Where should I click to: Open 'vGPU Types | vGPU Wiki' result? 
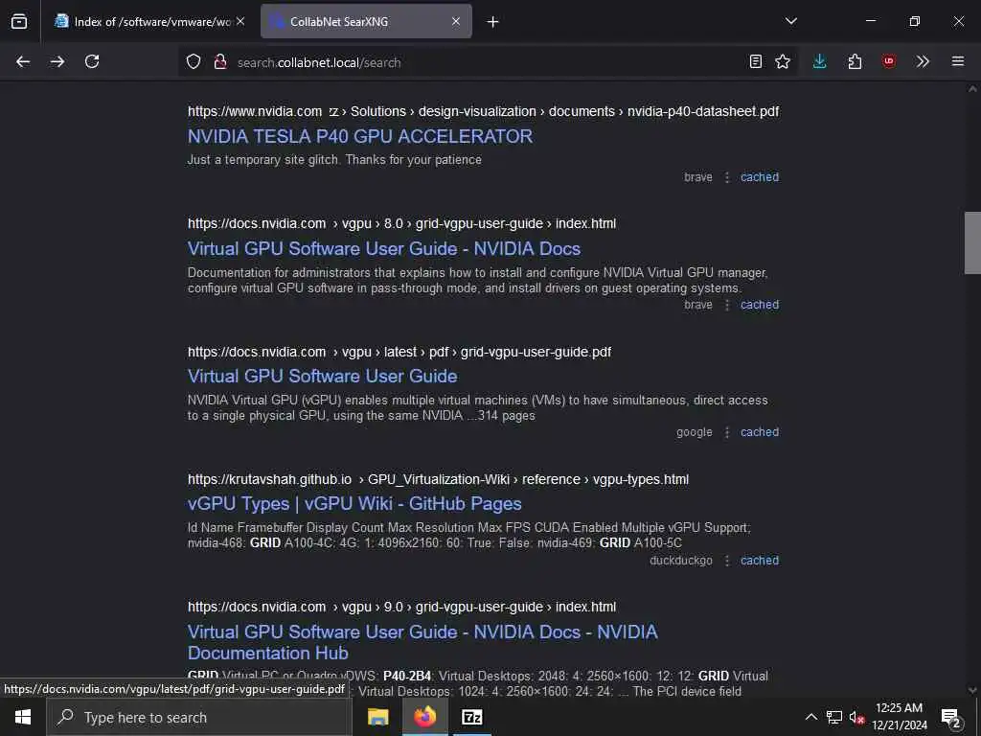point(354,504)
